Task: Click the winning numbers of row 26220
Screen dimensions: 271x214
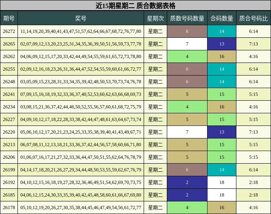Action: point(81,132)
